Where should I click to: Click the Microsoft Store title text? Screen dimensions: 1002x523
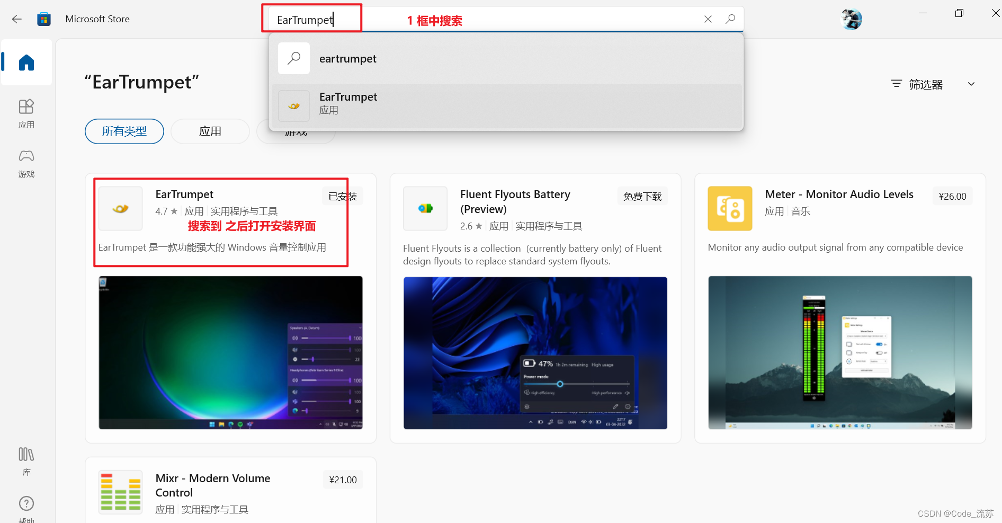(97, 19)
